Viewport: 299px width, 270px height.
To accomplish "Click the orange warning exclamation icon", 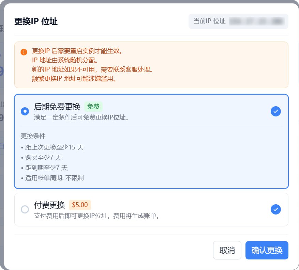I will pos(24,52).
